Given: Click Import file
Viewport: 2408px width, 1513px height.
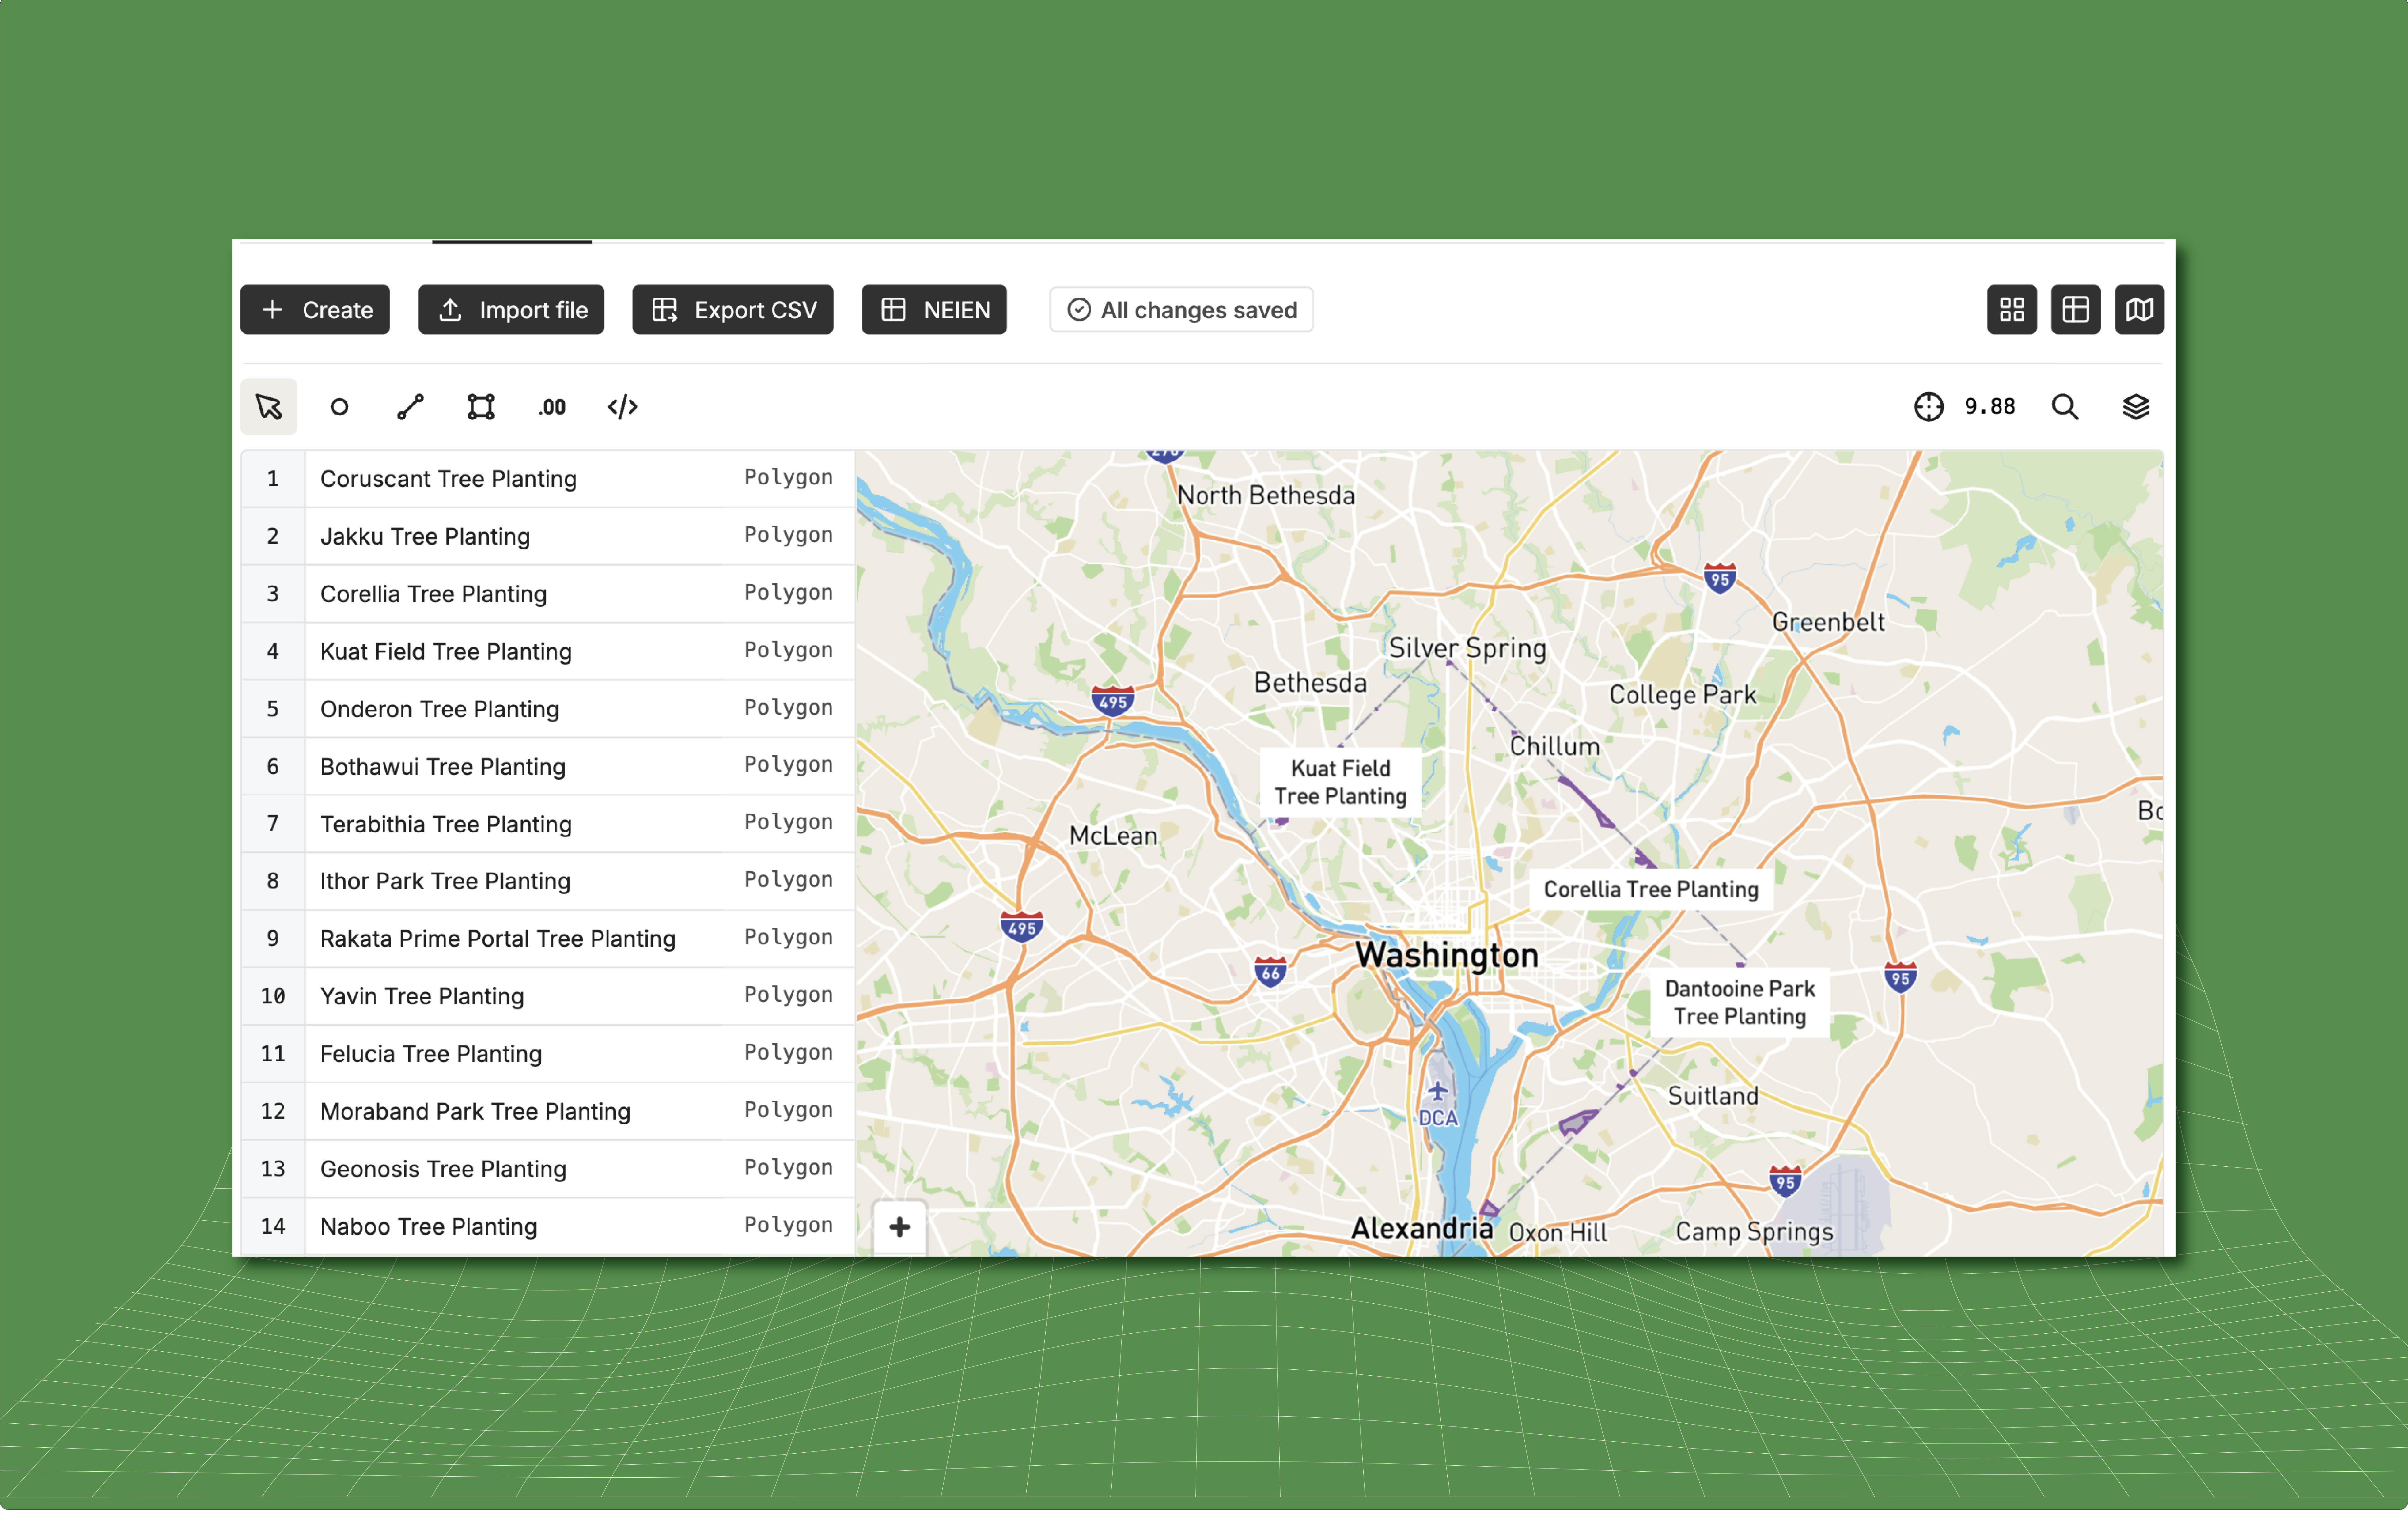Looking at the screenshot, I should [x=511, y=310].
